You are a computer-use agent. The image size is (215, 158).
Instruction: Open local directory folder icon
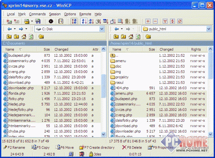pos(41,37)
